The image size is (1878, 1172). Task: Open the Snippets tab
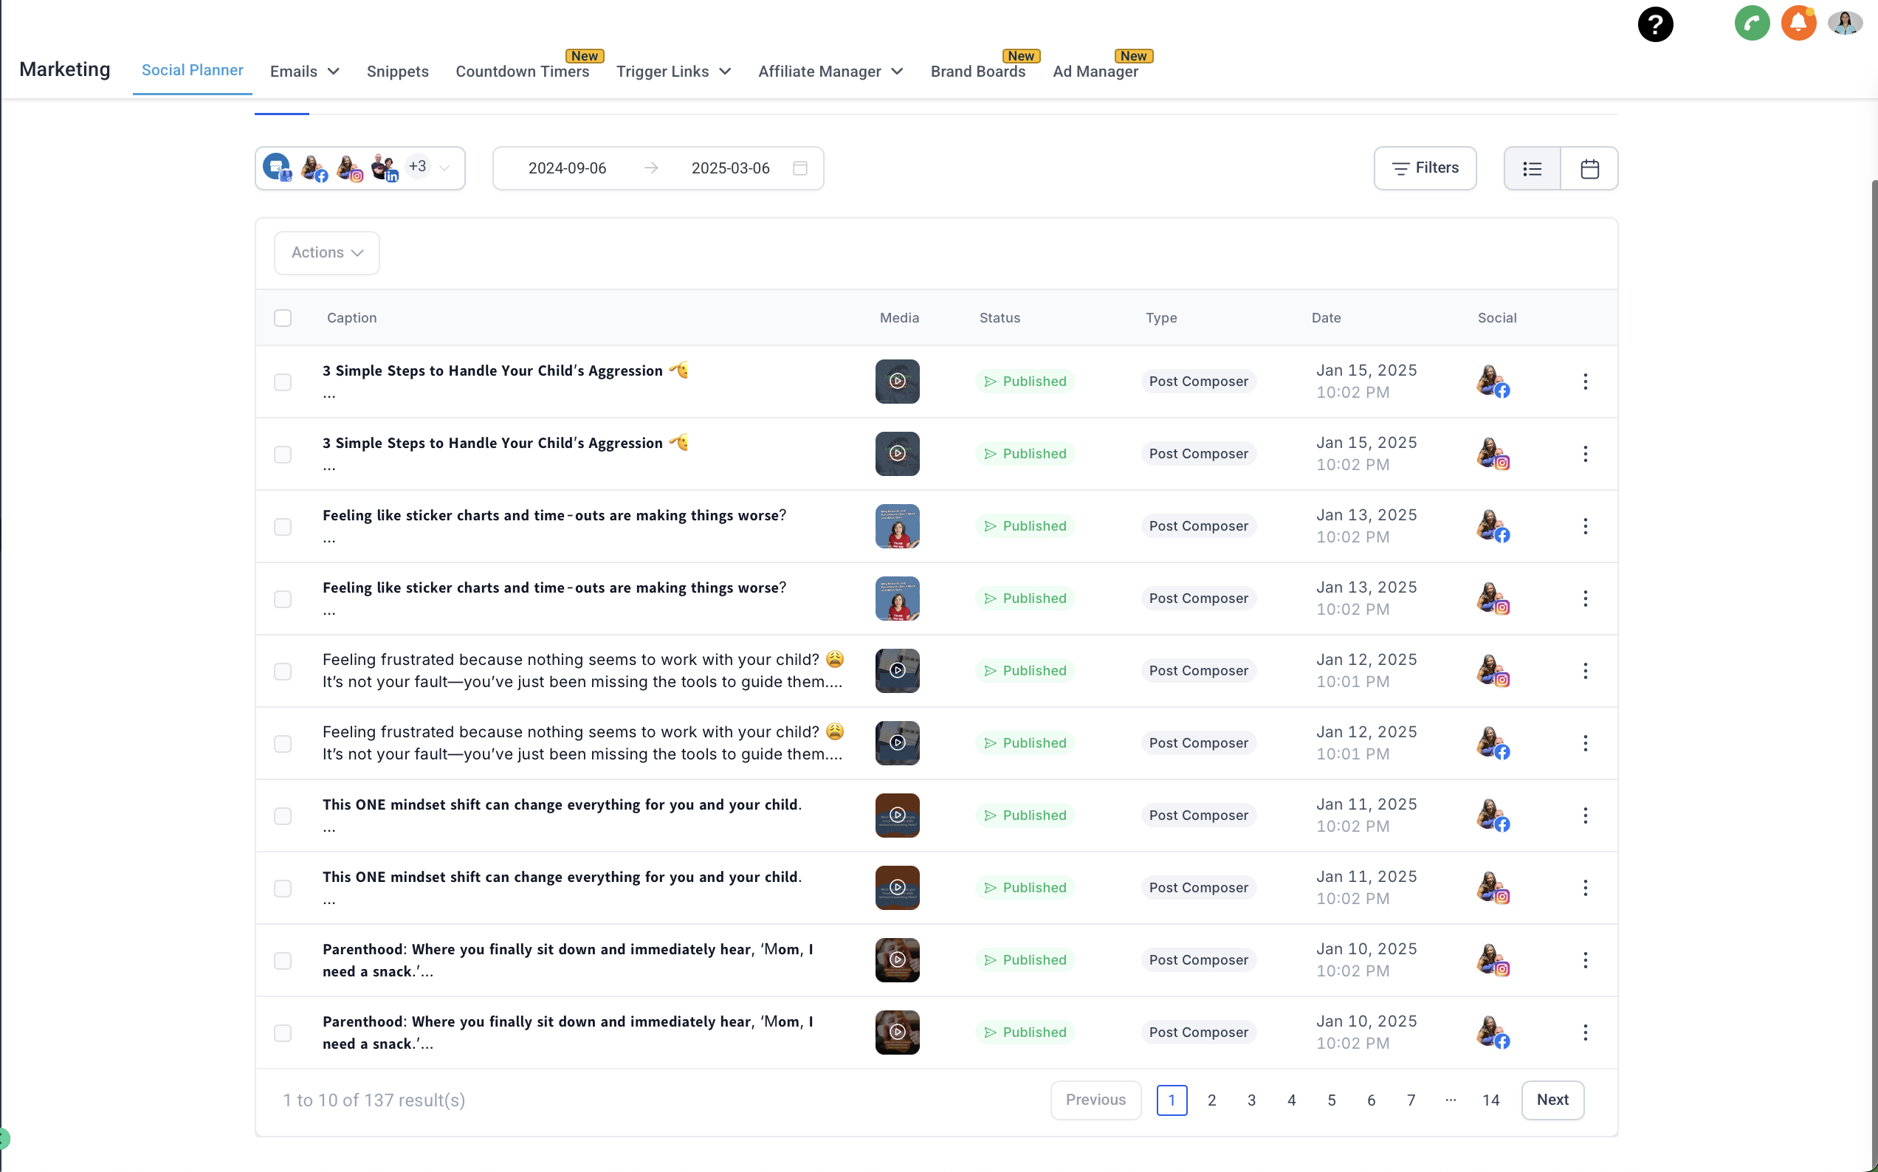[397, 72]
